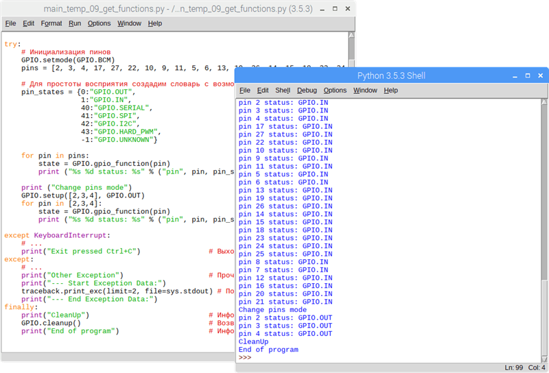
Task: Expand the Options menu in Python Shell
Action: point(335,91)
